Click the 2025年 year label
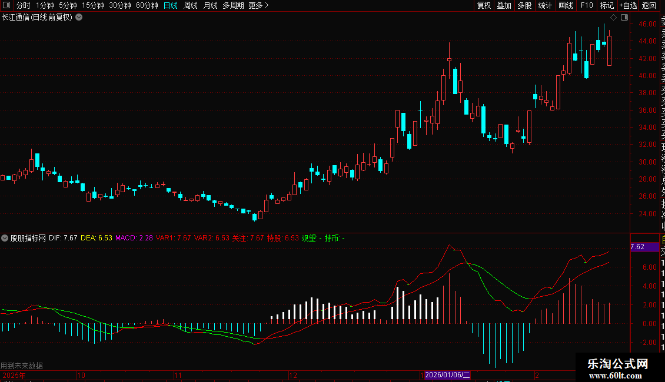The width and height of the screenshot is (665, 382). pos(14,375)
